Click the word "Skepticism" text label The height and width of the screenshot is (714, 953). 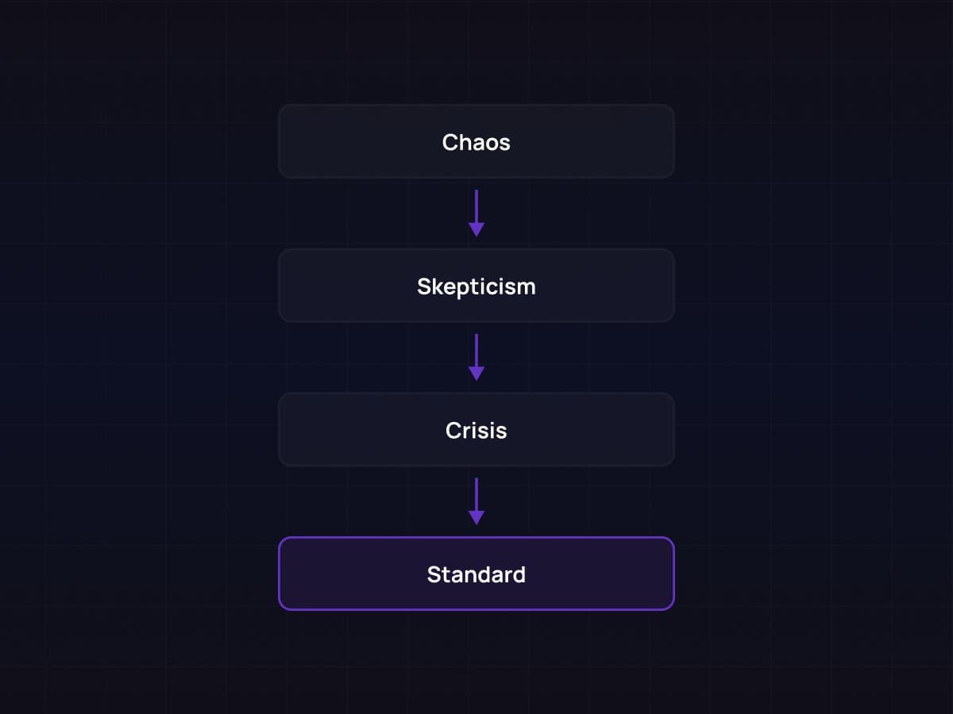pyautogui.click(x=476, y=286)
